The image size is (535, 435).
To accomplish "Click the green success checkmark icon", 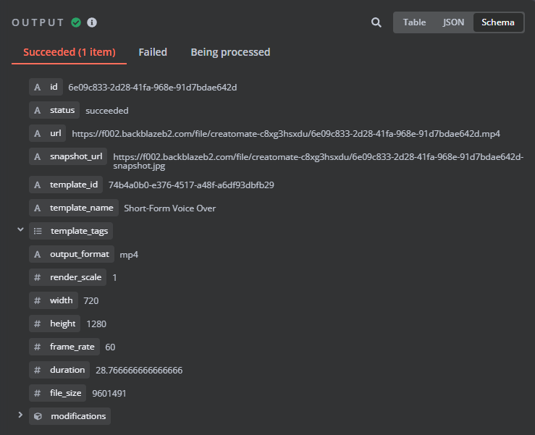I will tap(76, 22).
